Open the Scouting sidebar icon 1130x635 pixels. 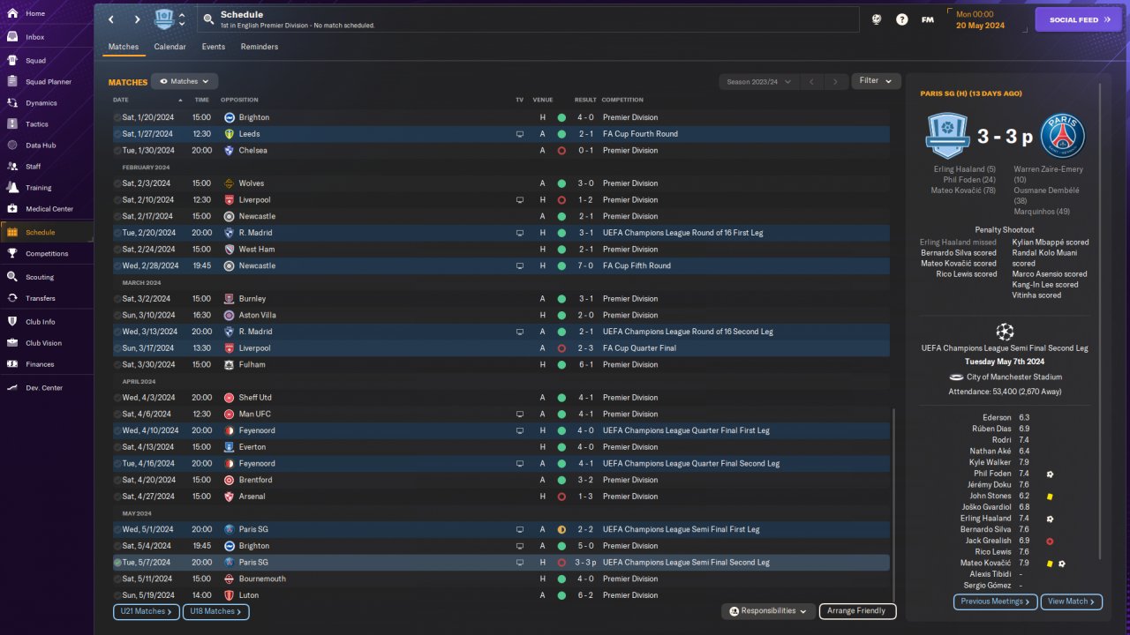[x=12, y=277]
